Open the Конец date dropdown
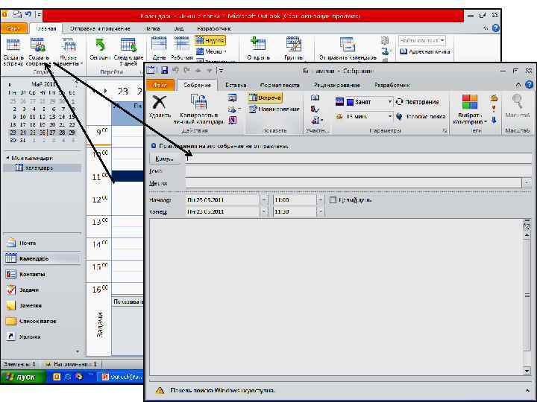537x402 pixels. [x=264, y=211]
